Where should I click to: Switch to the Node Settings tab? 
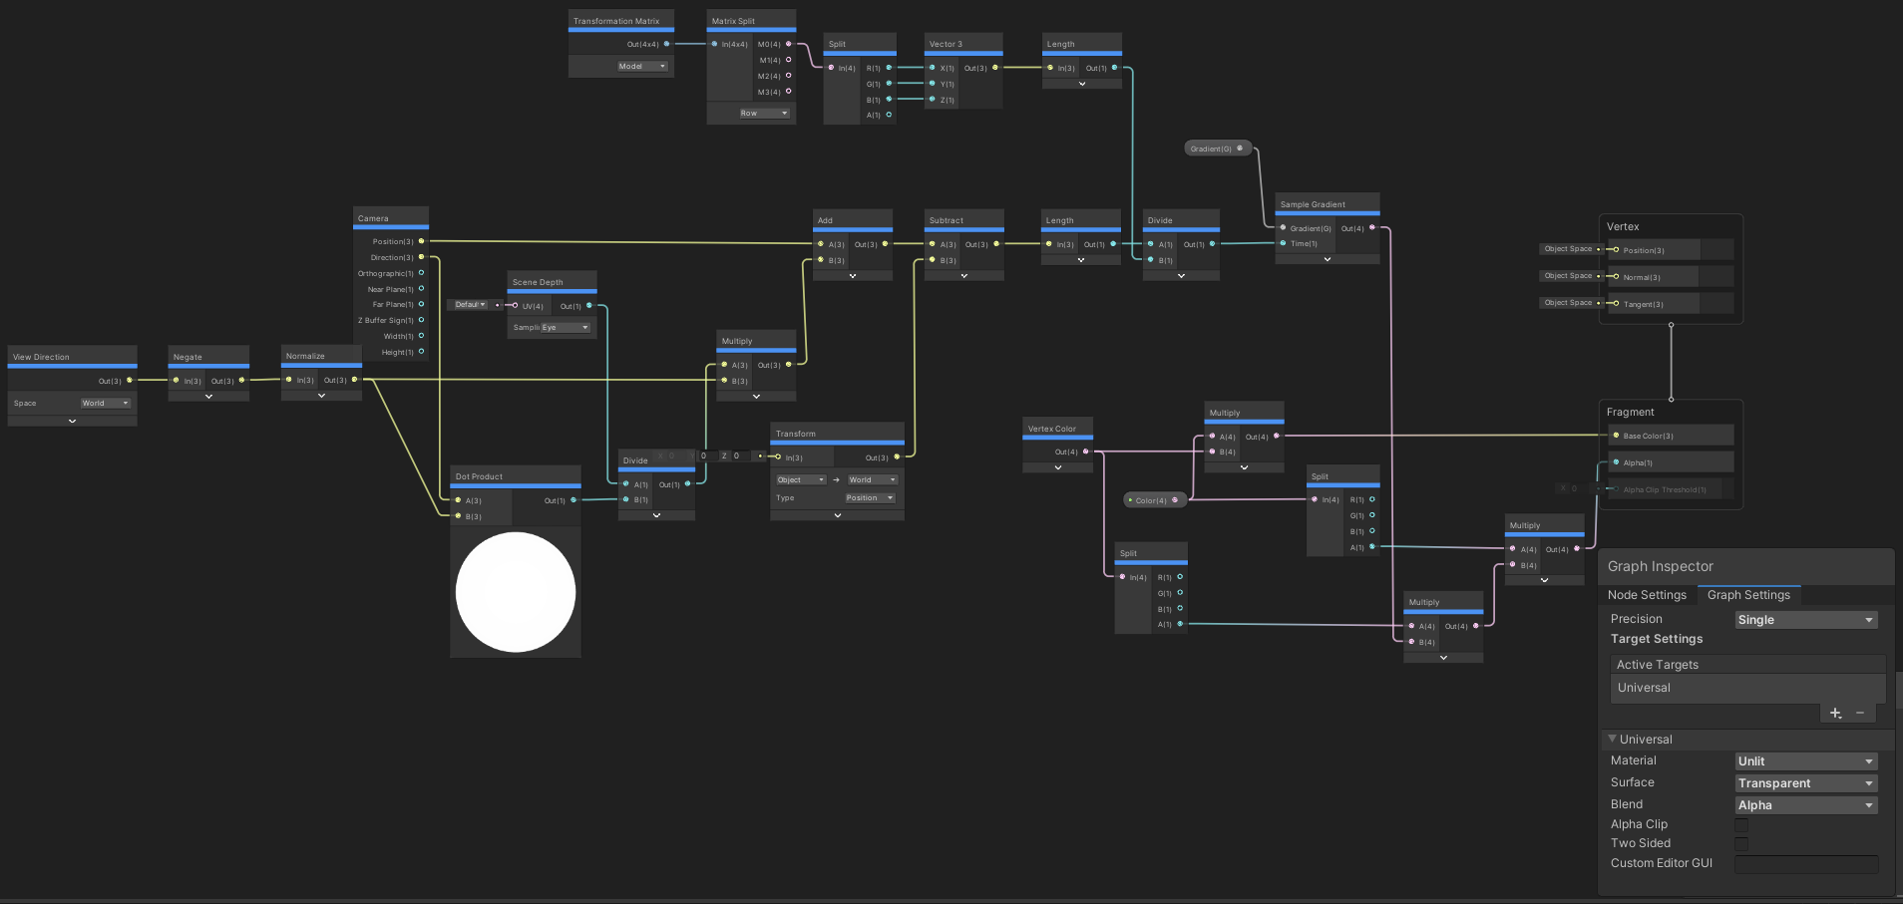1647,595
